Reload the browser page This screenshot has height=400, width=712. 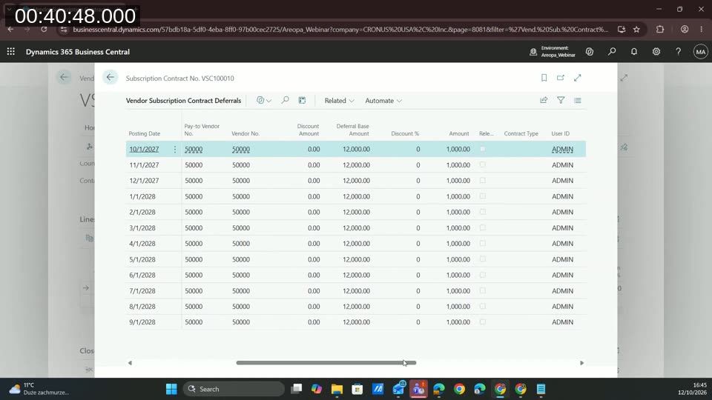pyautogui.click(x=44, y=29)
